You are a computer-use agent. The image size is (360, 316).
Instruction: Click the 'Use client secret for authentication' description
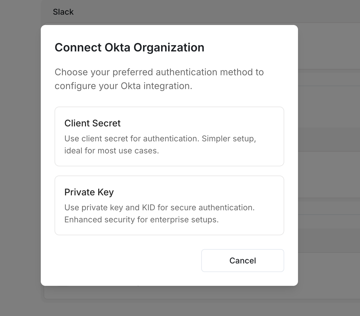(160, 144)
